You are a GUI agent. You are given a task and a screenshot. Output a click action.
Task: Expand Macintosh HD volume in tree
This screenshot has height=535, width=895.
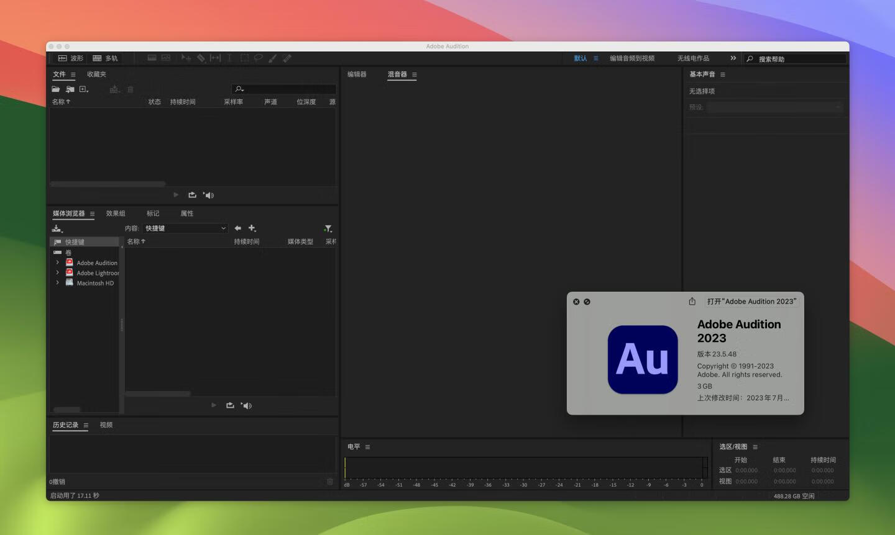(58, 282)
